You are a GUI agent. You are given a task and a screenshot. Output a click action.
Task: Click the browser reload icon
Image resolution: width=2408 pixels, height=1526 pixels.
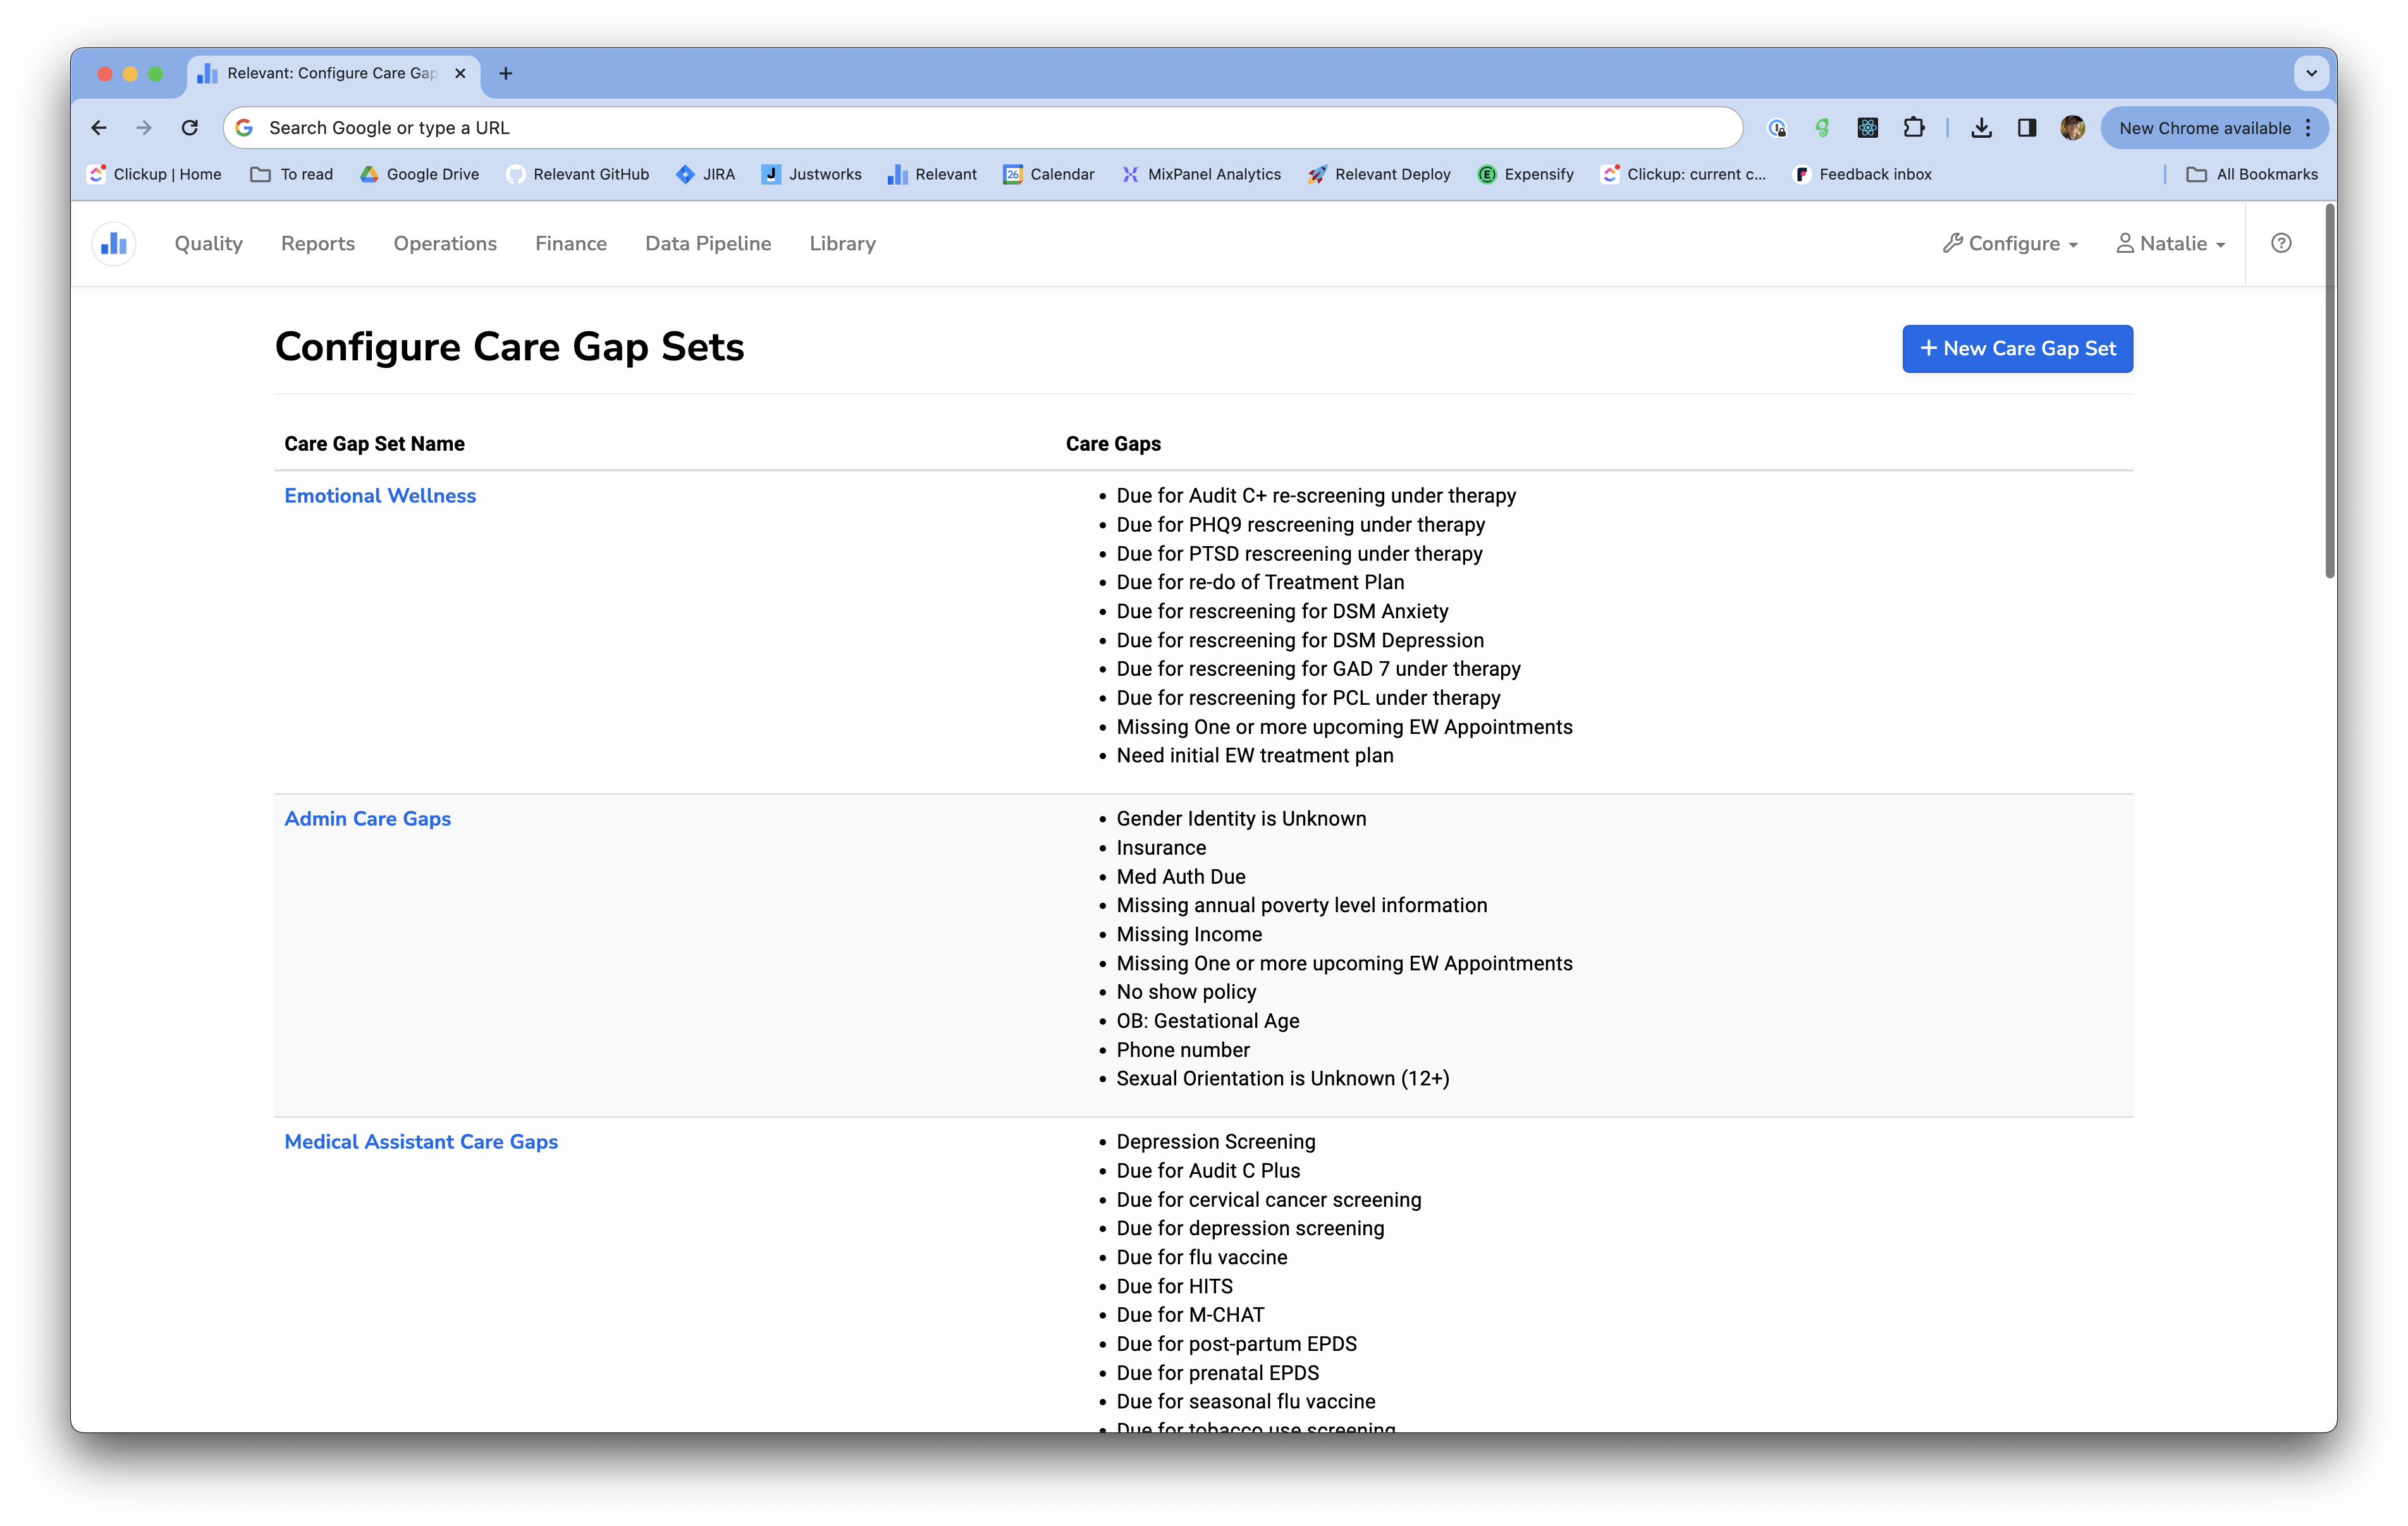[x=189, y=128]
